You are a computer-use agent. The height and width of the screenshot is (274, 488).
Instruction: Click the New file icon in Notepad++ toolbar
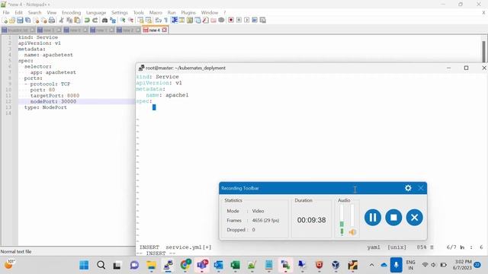click(5, 21)
